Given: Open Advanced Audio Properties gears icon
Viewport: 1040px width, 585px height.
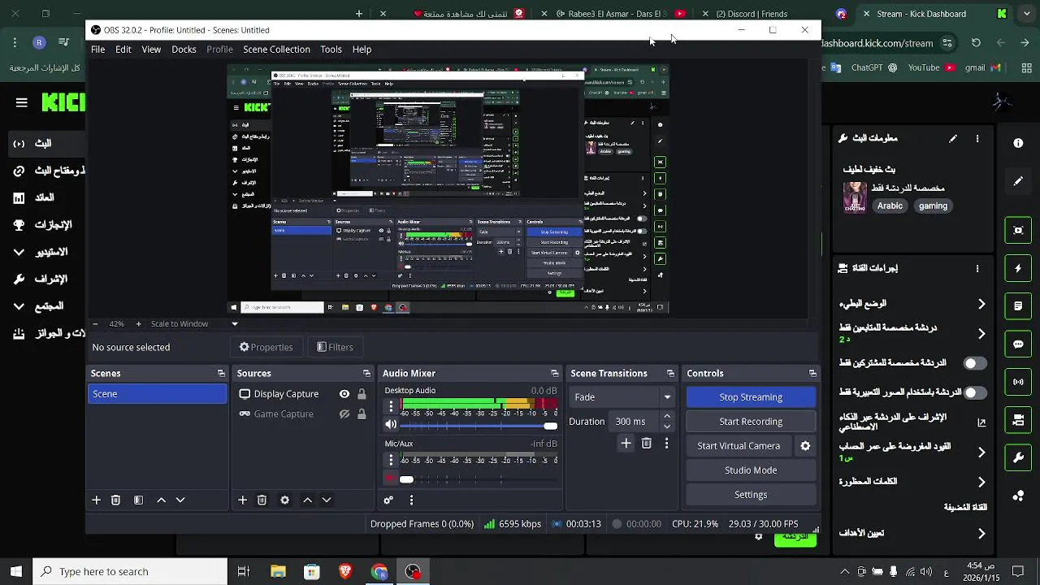Looking at the screenshot, I should (388, 500).
